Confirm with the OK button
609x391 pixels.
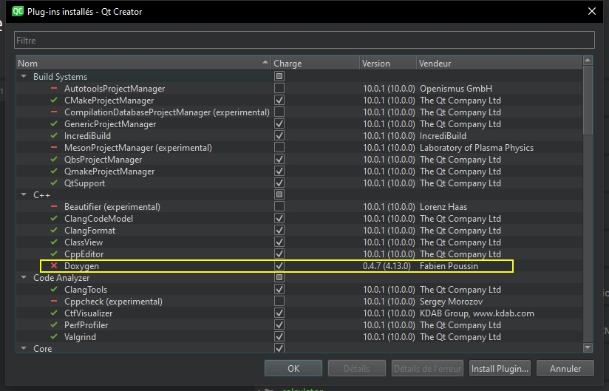click(x=293, y=368)
